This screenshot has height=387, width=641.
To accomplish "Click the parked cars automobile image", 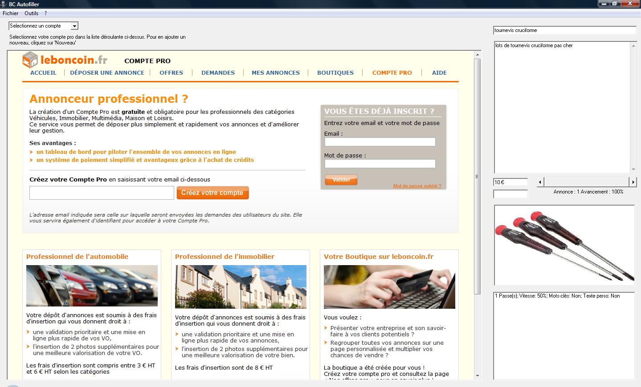I will (92, 286).
